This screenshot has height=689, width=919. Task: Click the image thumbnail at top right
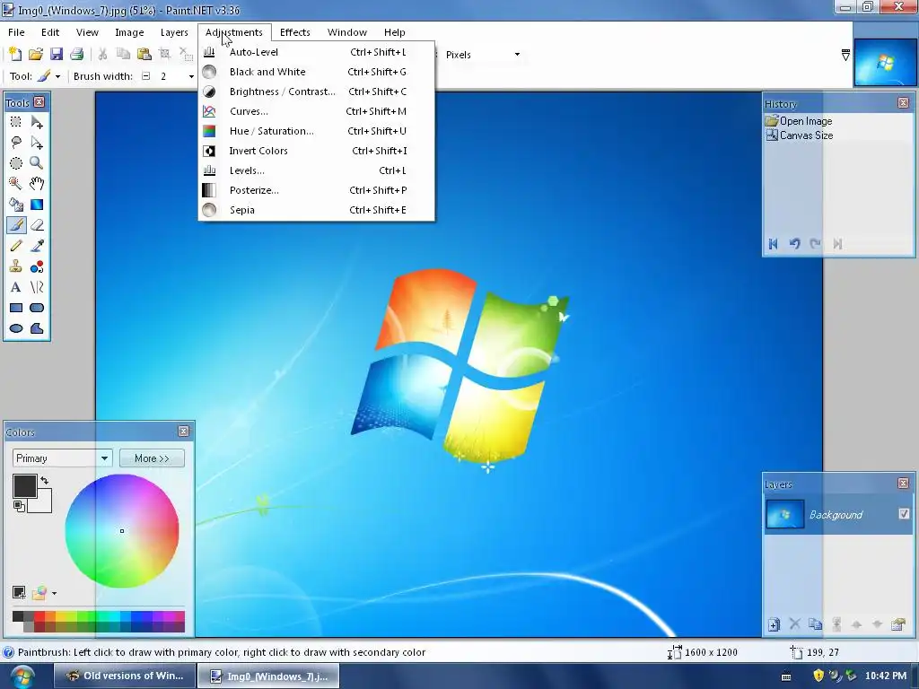[x=885, y=63]
